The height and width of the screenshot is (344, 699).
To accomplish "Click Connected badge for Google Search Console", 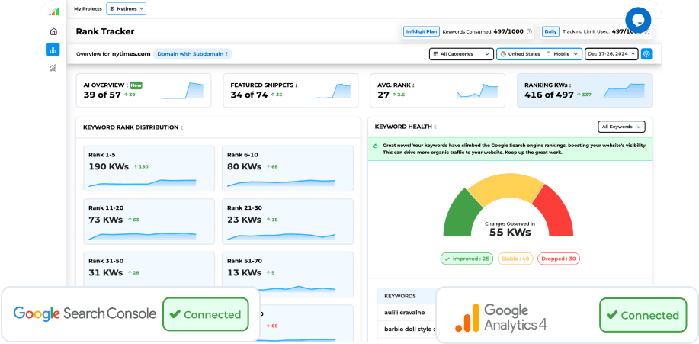I will coord(206,314).
